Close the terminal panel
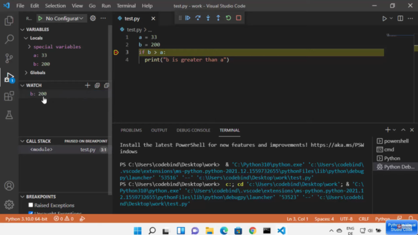Viewport: 418px width, 235px height. (412, 130)
